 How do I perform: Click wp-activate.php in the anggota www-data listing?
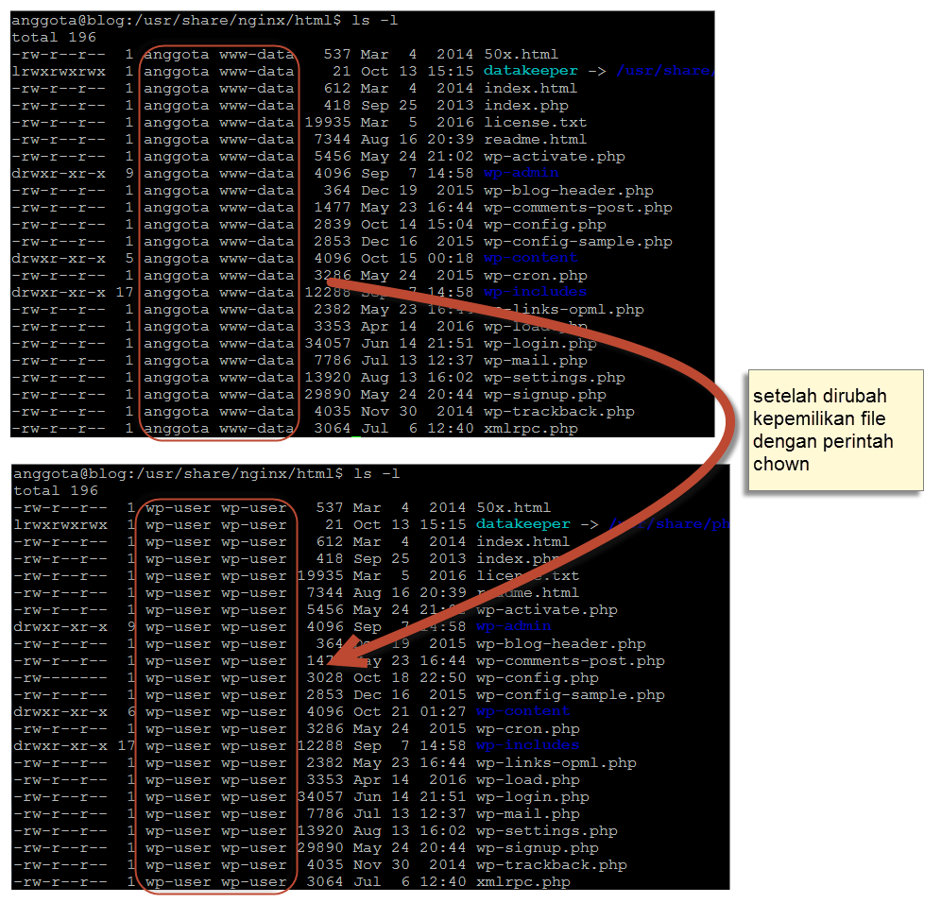point(554,156)
